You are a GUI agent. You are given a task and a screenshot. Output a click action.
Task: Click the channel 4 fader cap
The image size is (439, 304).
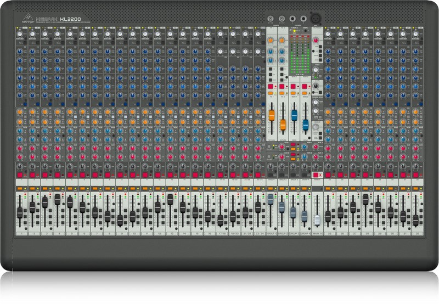pos(58,200)
